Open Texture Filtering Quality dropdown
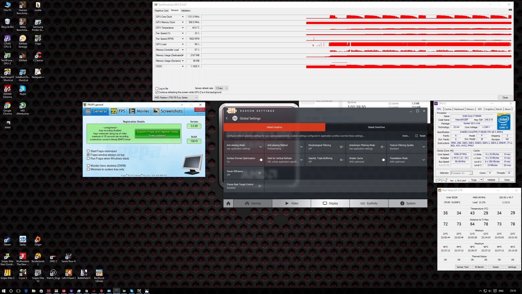Screen dimensions: 522x294 [424, 147]
